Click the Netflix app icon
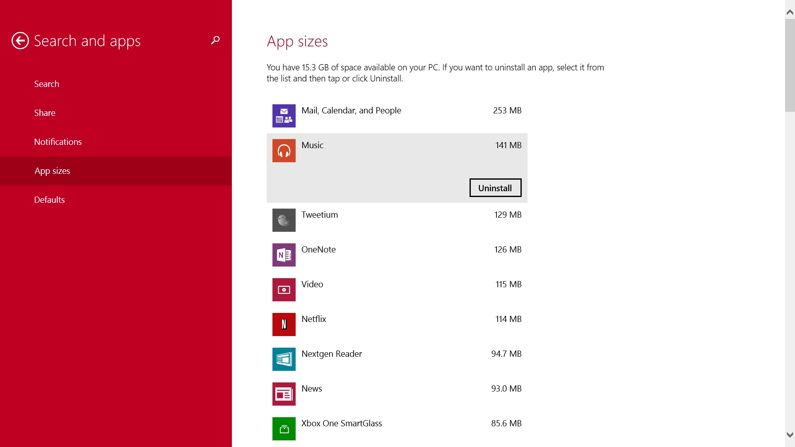Screen dimensions: 795x447 coord(284,324)
